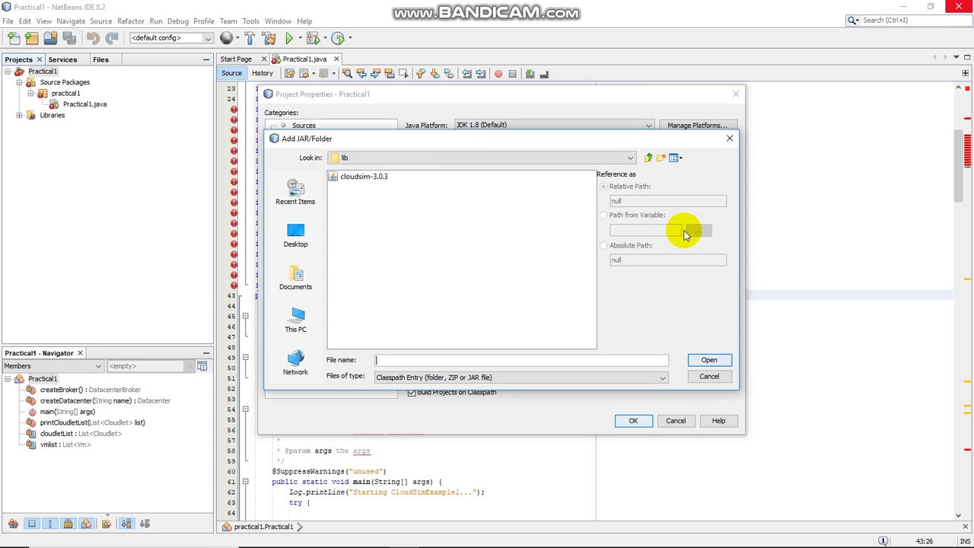Run the project with green play icon
974x548 pixels.
[x=289, y=38]
